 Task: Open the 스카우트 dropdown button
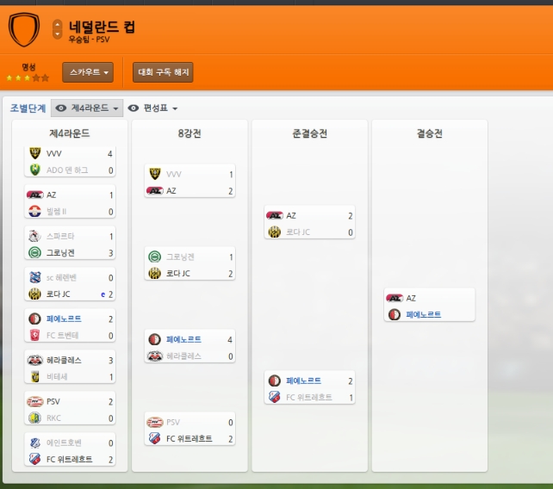[x=88, y=72]
